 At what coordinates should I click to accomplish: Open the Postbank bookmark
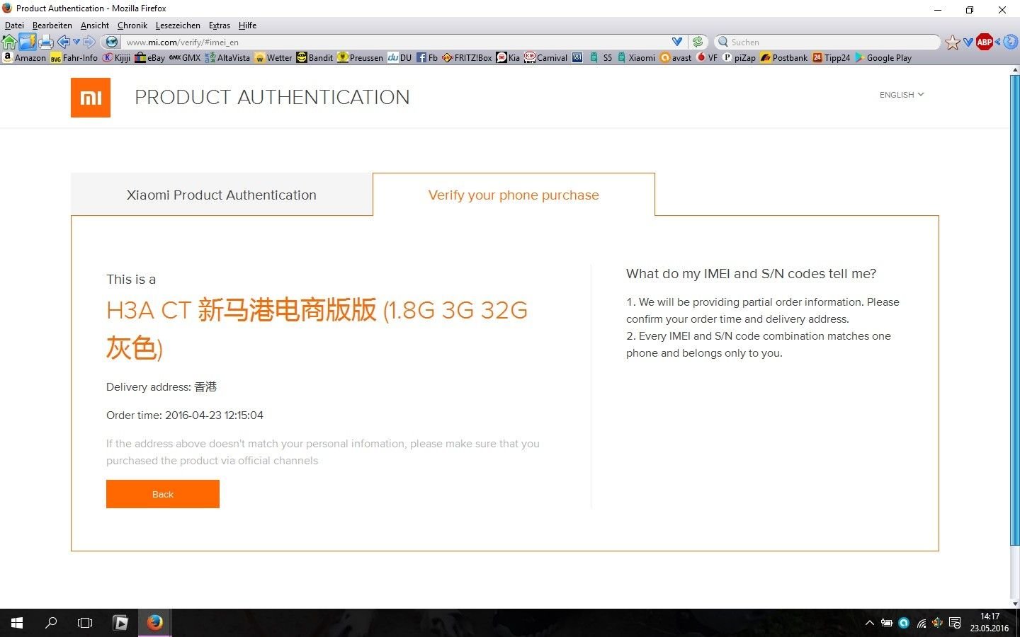pyautogui.click(x=784, y=57)
